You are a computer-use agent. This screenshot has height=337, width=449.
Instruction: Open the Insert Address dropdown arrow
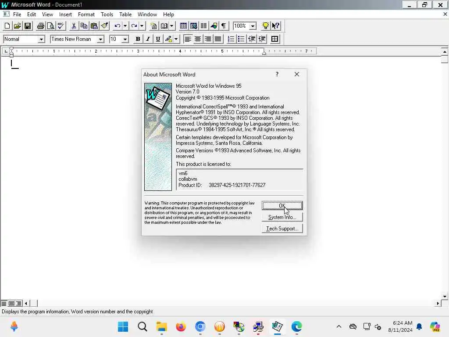(172, 26)
